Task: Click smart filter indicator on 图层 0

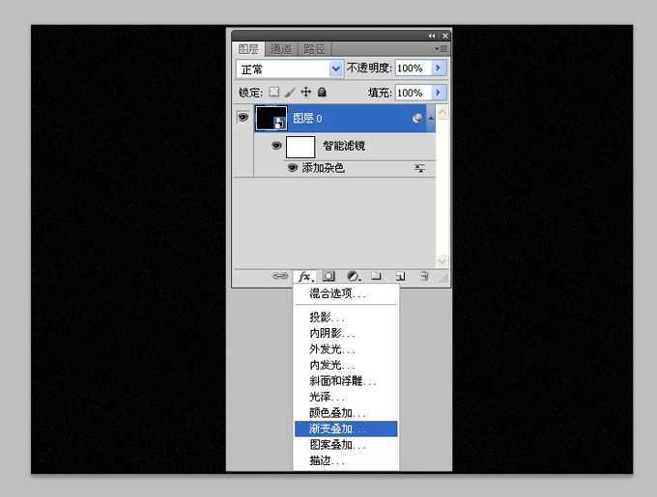Action: tap(417, 119)
